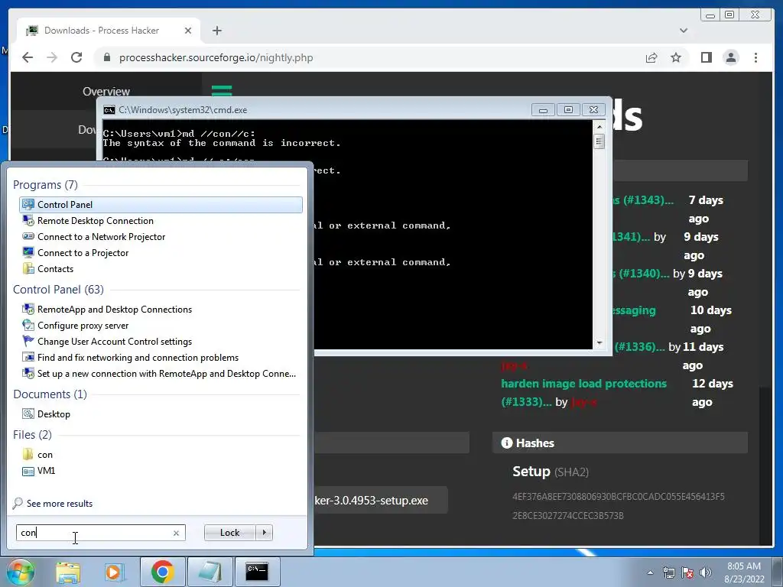Viewport: 783px width, 587px height.
Task: Switch to Chrome in the taskbar
Action: 162,572
